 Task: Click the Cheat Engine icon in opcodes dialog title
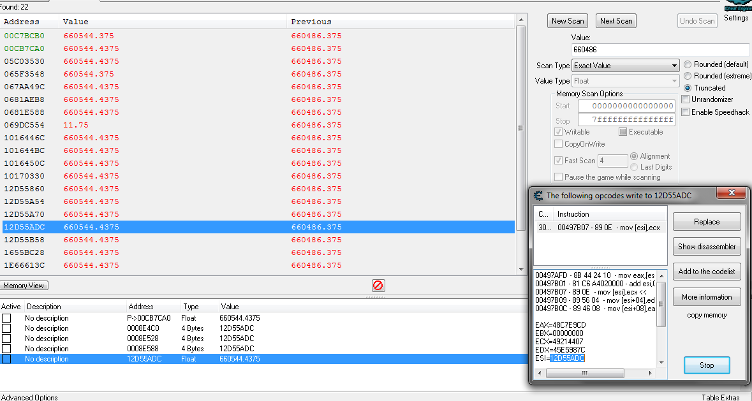(538, 196)
